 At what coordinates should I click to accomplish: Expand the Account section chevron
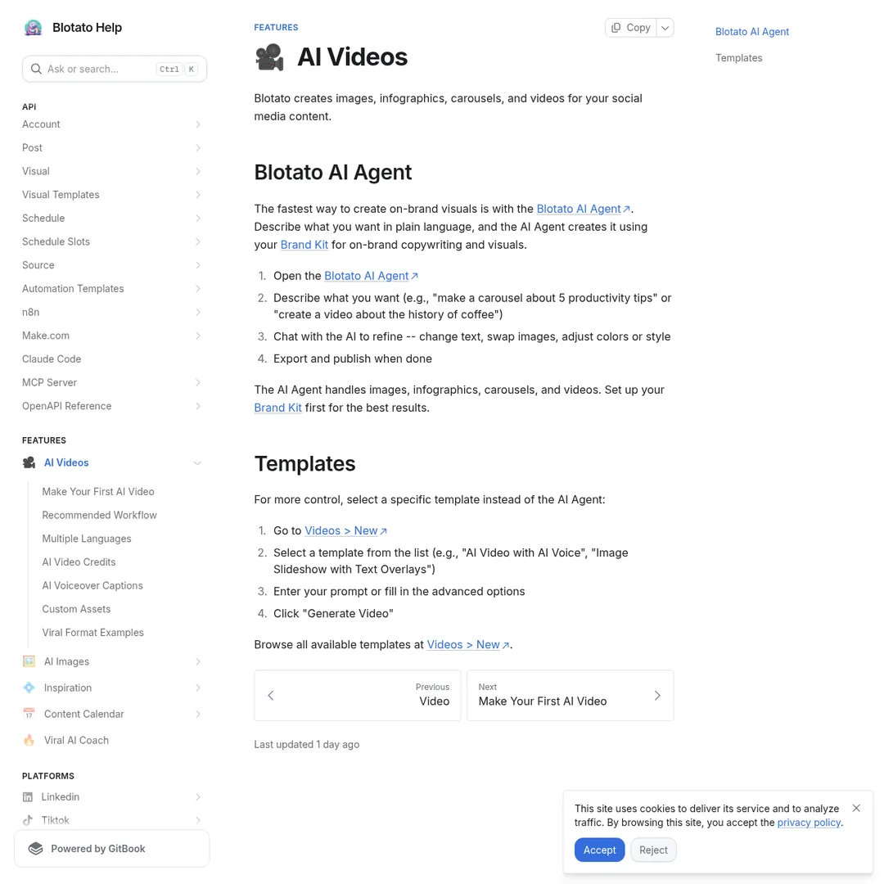point(198,124)
